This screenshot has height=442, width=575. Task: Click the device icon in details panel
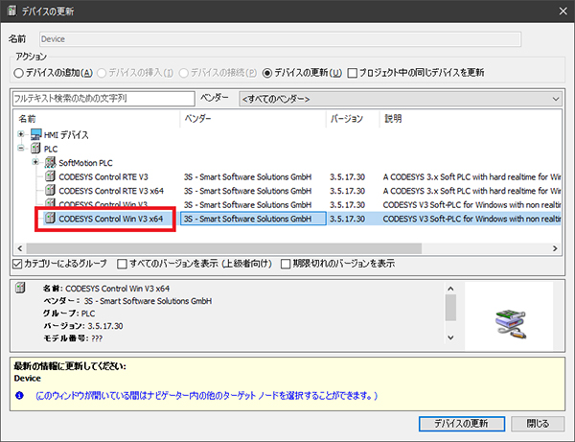point(20,288)
